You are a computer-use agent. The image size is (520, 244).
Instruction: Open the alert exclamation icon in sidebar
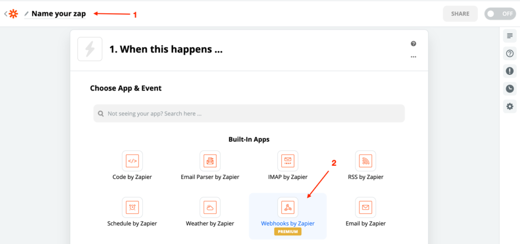coord(510,71)
